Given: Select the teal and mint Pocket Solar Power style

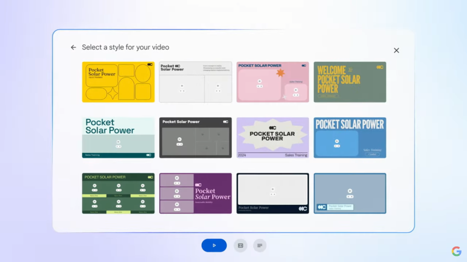Looking at the screenshot, I should click(118, 138).
